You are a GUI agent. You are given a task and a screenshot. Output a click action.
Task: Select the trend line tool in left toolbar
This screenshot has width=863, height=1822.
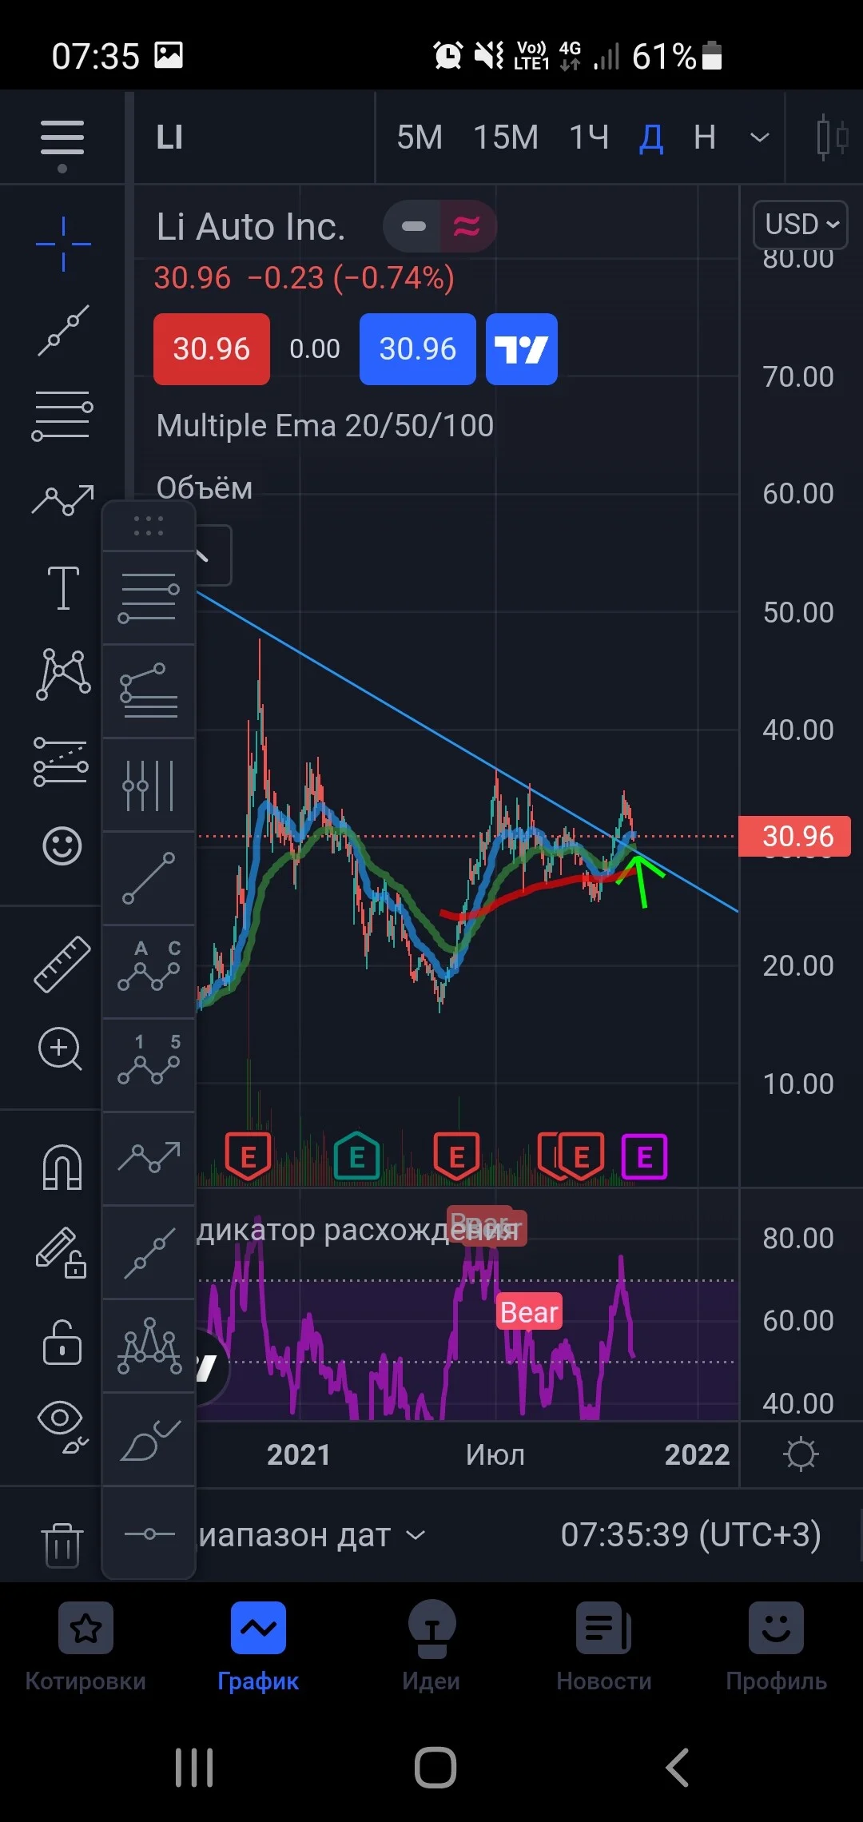(63, 330)
